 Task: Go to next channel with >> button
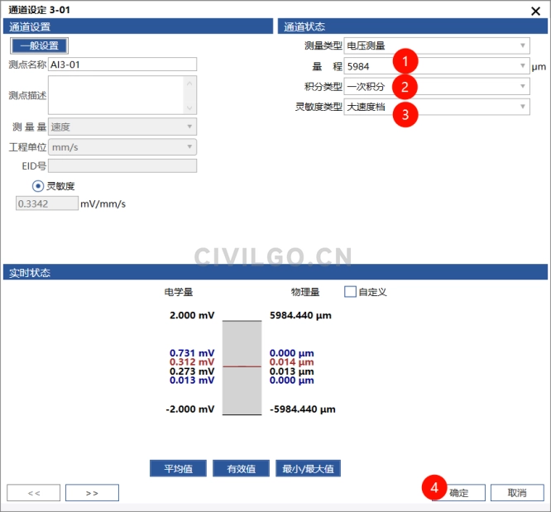pos(92,493)
